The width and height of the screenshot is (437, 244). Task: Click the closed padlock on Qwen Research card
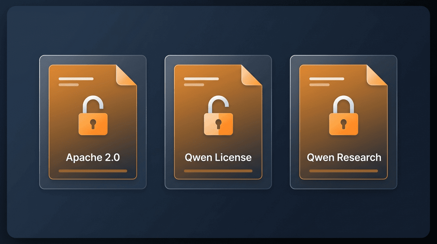(344, 116)
